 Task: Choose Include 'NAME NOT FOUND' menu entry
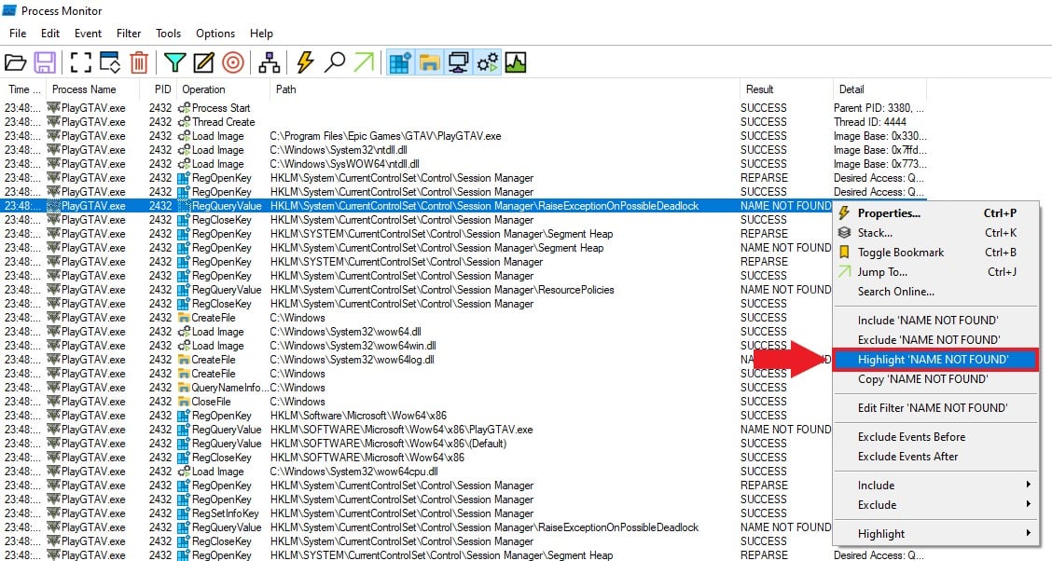click(936, 321)
